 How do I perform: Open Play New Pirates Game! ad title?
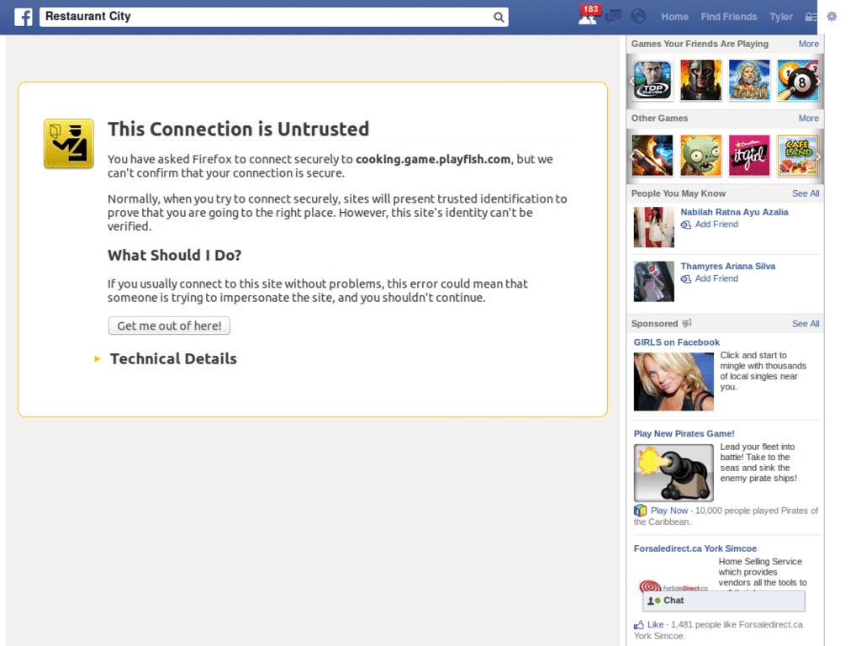click(x=684, y=434)
